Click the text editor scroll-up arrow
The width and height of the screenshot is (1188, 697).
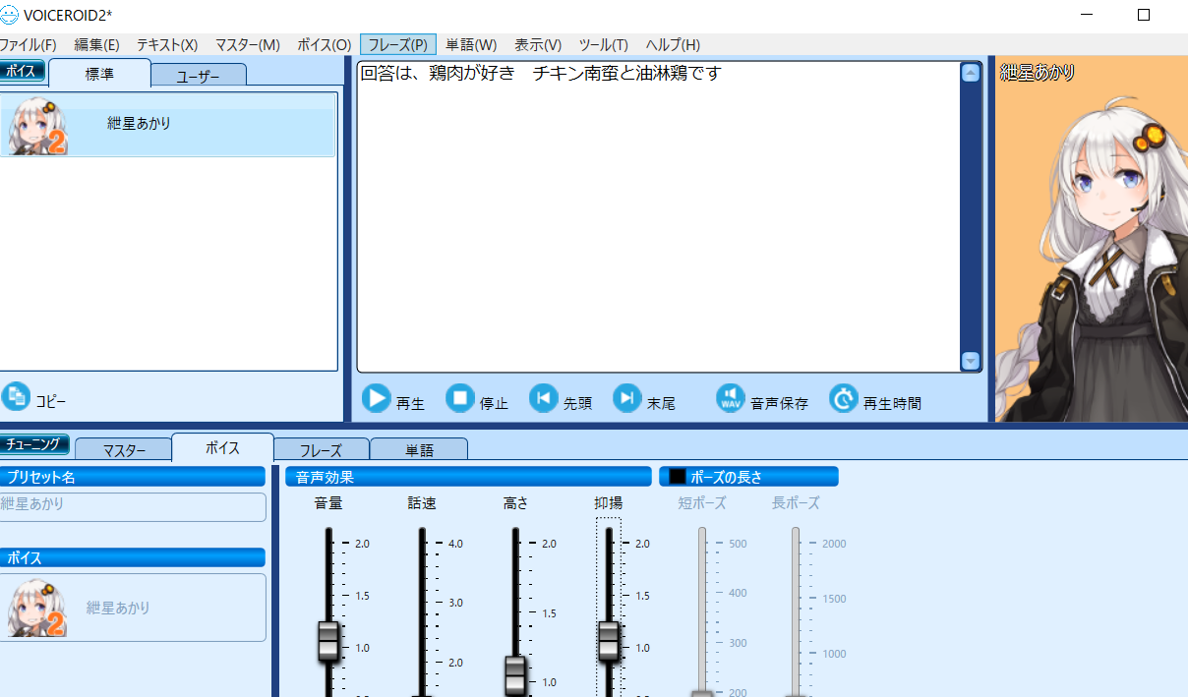tap(971, 73)
